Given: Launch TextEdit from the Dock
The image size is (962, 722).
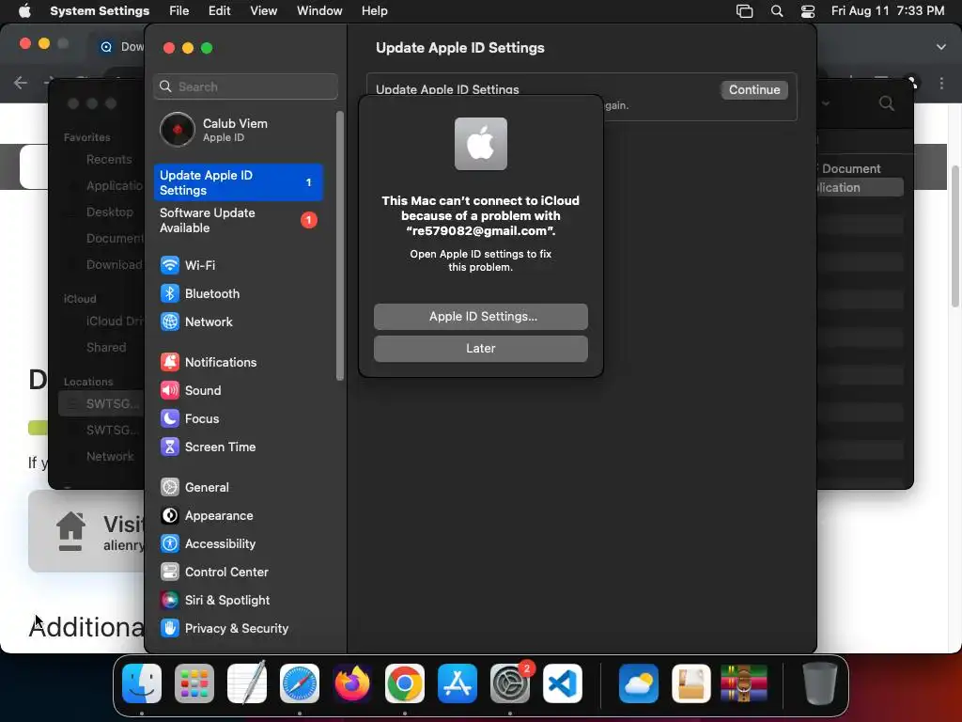Looking at the screenshot, I should click(x=247, y=683).
